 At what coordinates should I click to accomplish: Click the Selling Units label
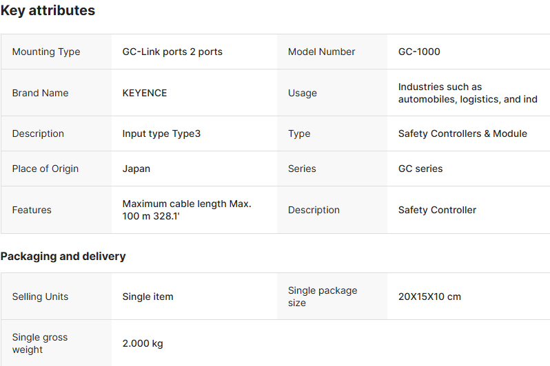coord(40,297)
